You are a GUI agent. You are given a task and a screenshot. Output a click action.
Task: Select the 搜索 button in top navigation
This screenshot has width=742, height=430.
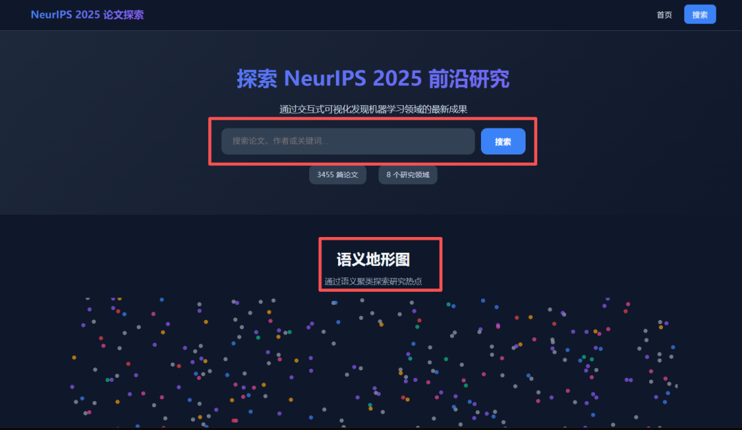click(700, 14)
